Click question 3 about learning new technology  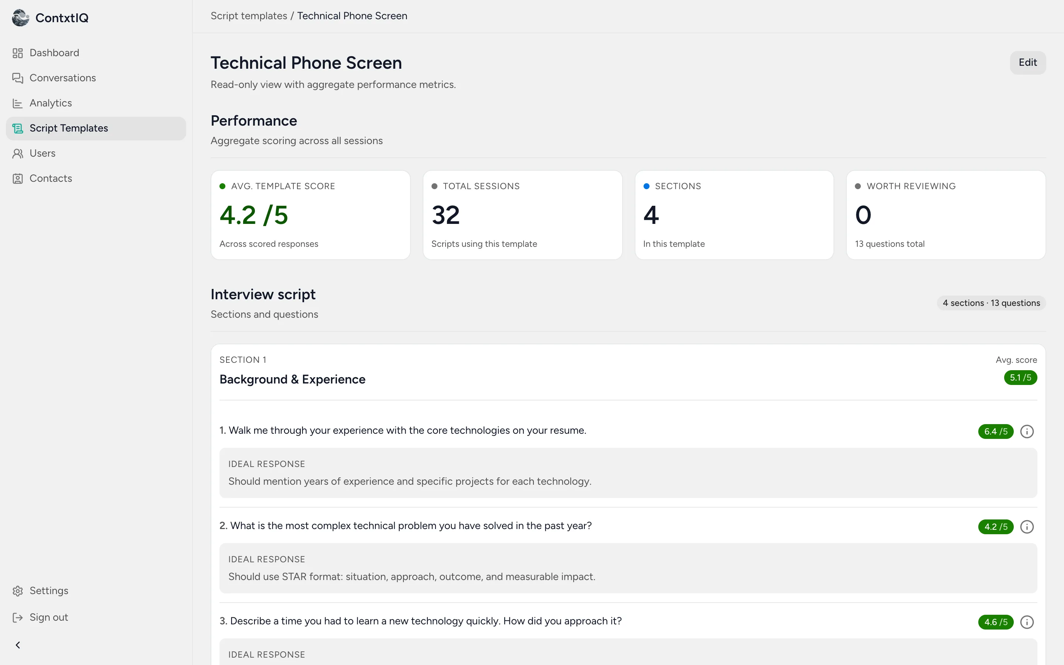click(420, 621)
